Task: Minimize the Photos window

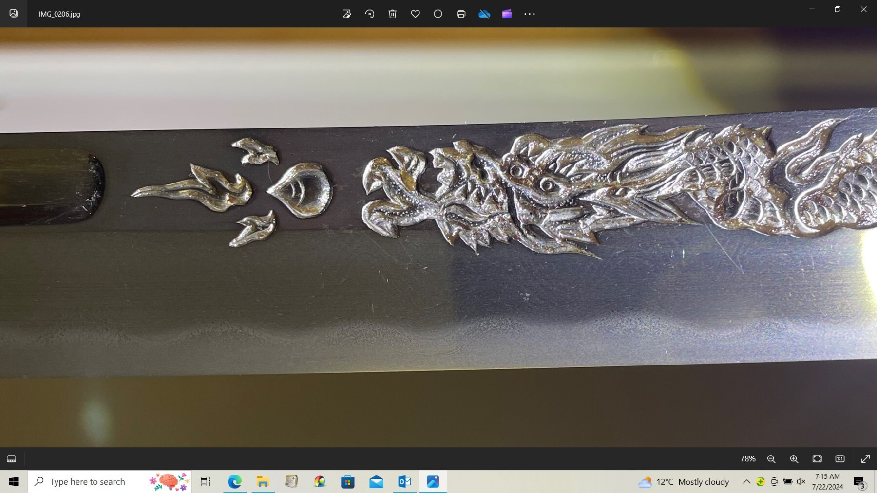Action: point(812,9)
